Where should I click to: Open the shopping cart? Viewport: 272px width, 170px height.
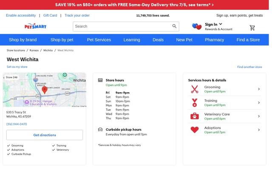[252, 28]
